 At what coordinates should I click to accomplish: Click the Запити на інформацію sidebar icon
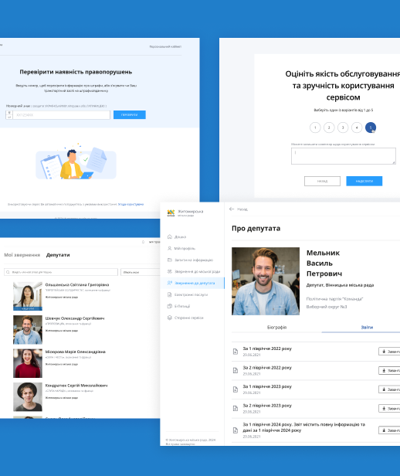tap(170, 260)
